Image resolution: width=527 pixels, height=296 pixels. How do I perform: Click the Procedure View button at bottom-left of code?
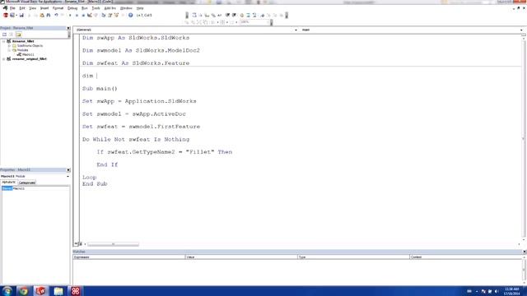77,244
